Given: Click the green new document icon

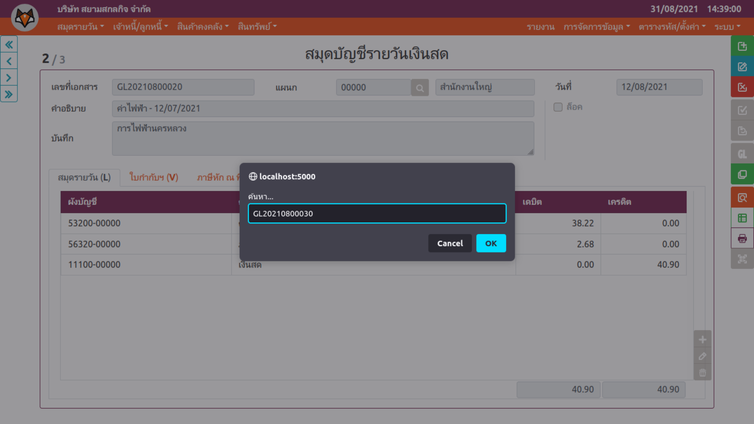Looking at the screenshot, I should click(x=742, y=46).
